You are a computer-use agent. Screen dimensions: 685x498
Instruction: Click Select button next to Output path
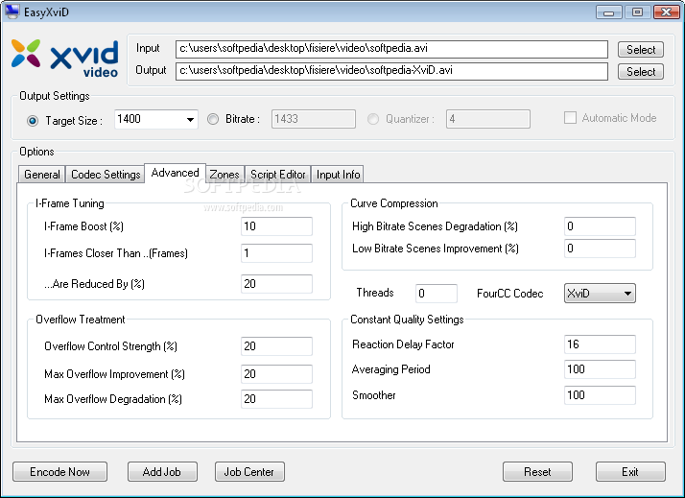[641, 71]
